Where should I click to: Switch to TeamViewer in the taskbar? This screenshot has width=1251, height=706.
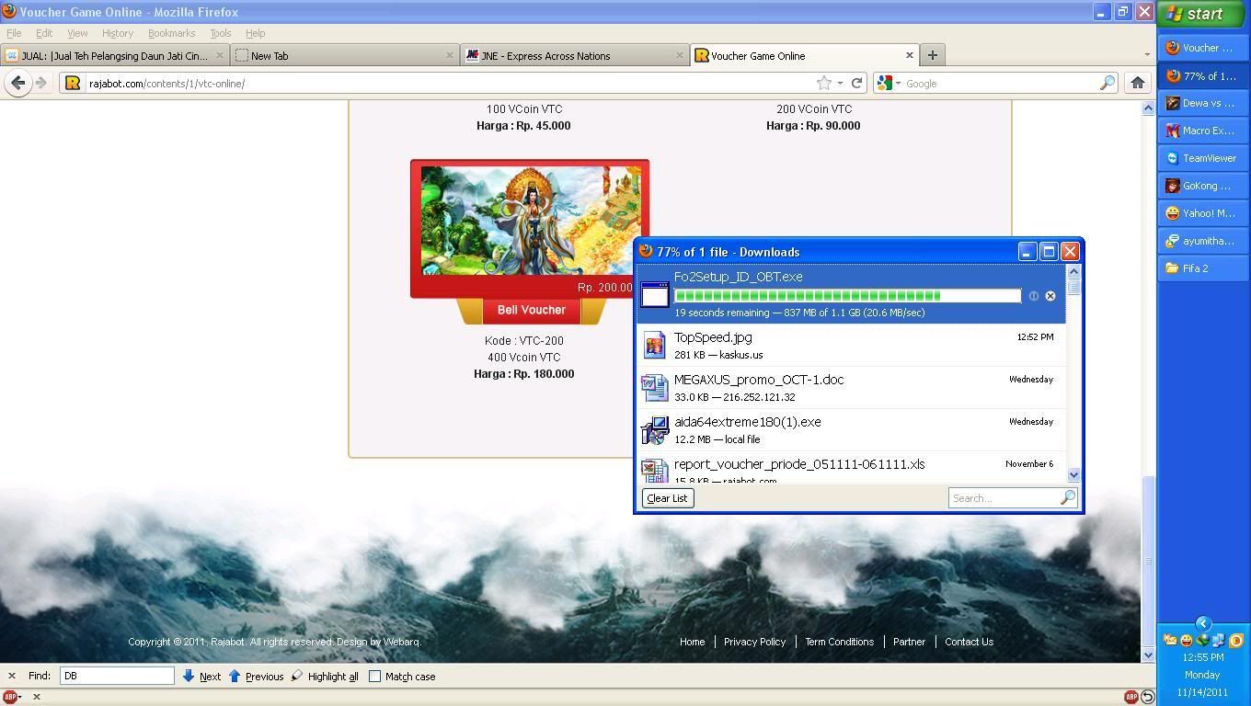pos(1201,158)
